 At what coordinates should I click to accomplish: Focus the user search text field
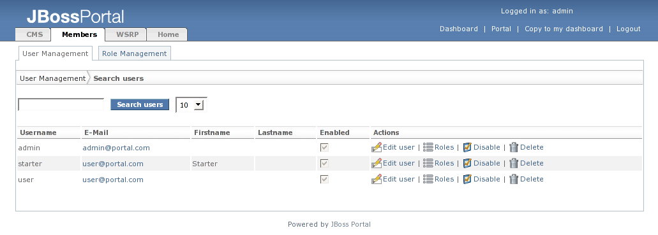(x=61, y=104)
